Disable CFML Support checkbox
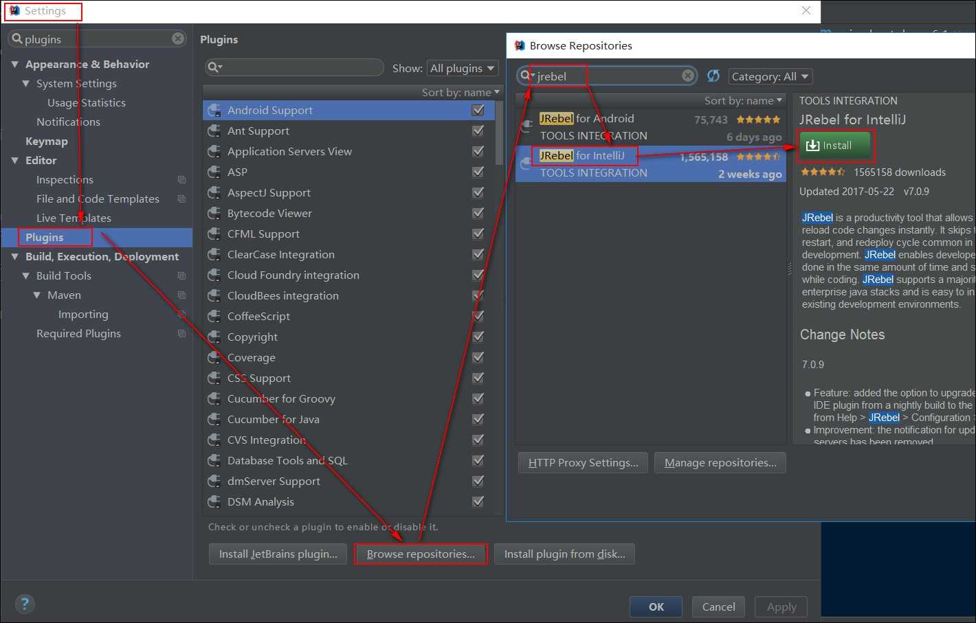Viewport: 976px width, 623px height. pyautogui.click(x=478, y=234)
